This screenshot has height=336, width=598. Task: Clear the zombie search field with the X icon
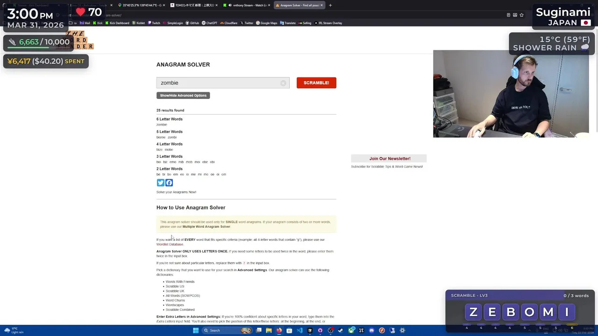[283, 83]
